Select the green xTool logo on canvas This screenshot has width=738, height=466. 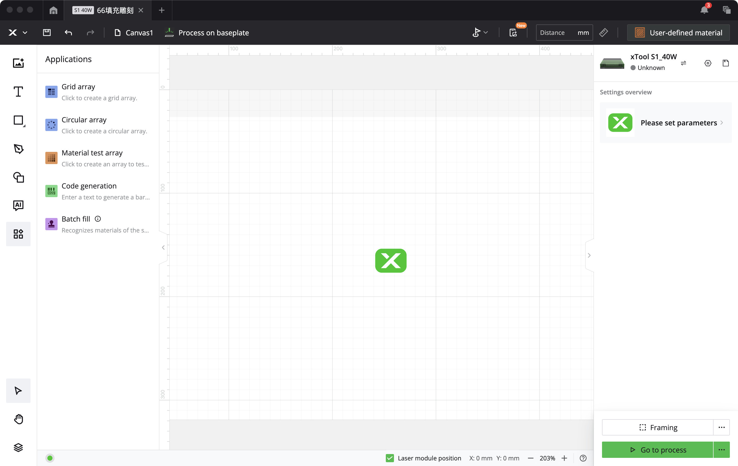coord(391,260)
